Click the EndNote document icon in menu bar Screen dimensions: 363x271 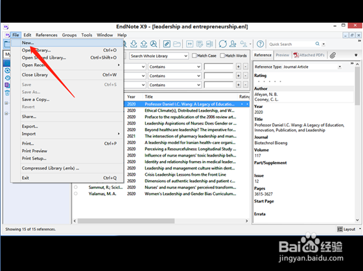click(x=7, y=35)
